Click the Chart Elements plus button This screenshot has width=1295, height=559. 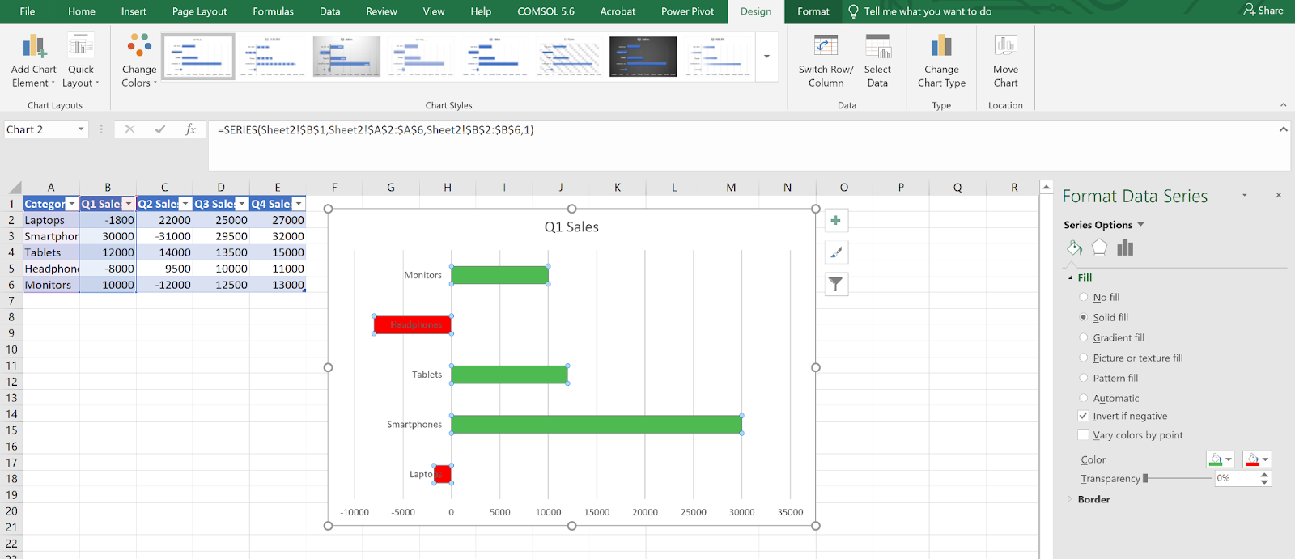[836, 220]
